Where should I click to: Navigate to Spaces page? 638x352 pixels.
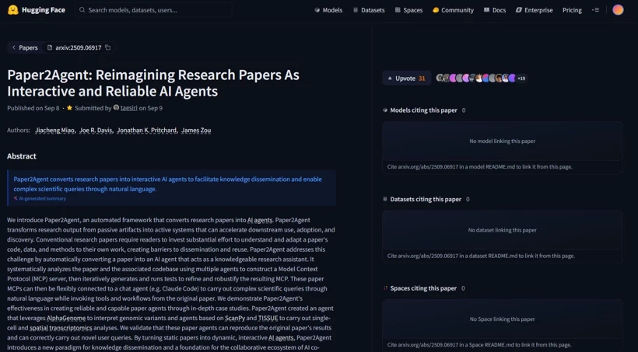coord(408,10)
